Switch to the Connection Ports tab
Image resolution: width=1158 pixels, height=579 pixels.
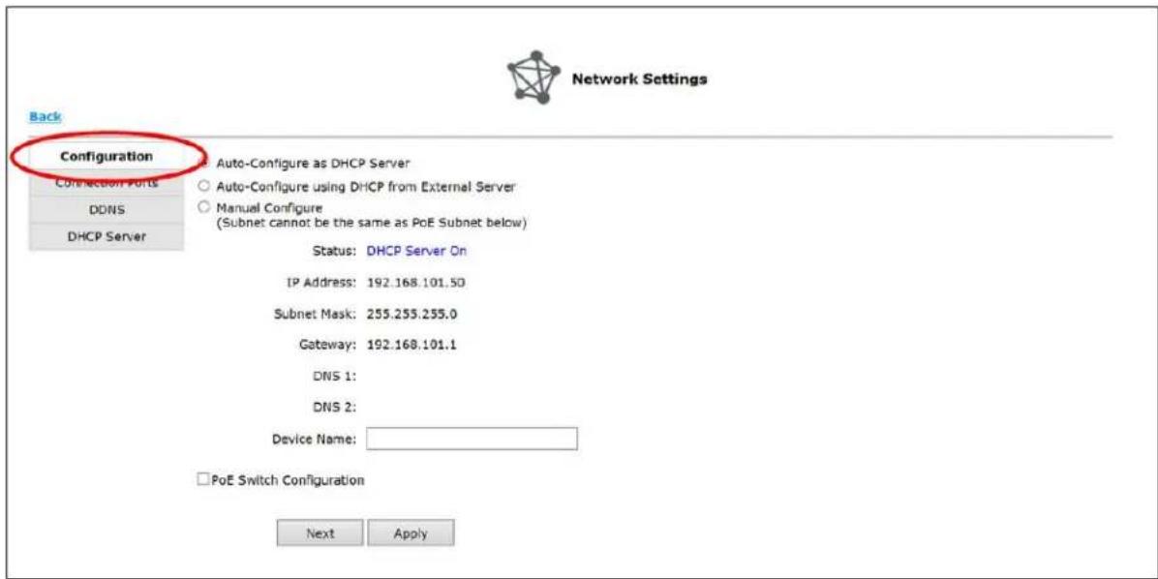107,183
